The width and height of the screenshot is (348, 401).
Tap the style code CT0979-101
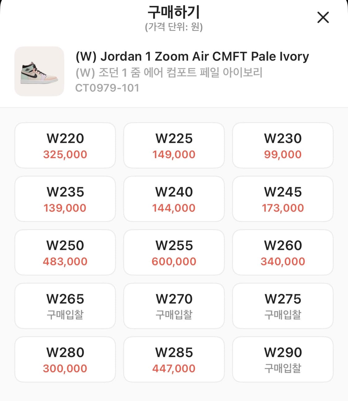click(107, 88)
